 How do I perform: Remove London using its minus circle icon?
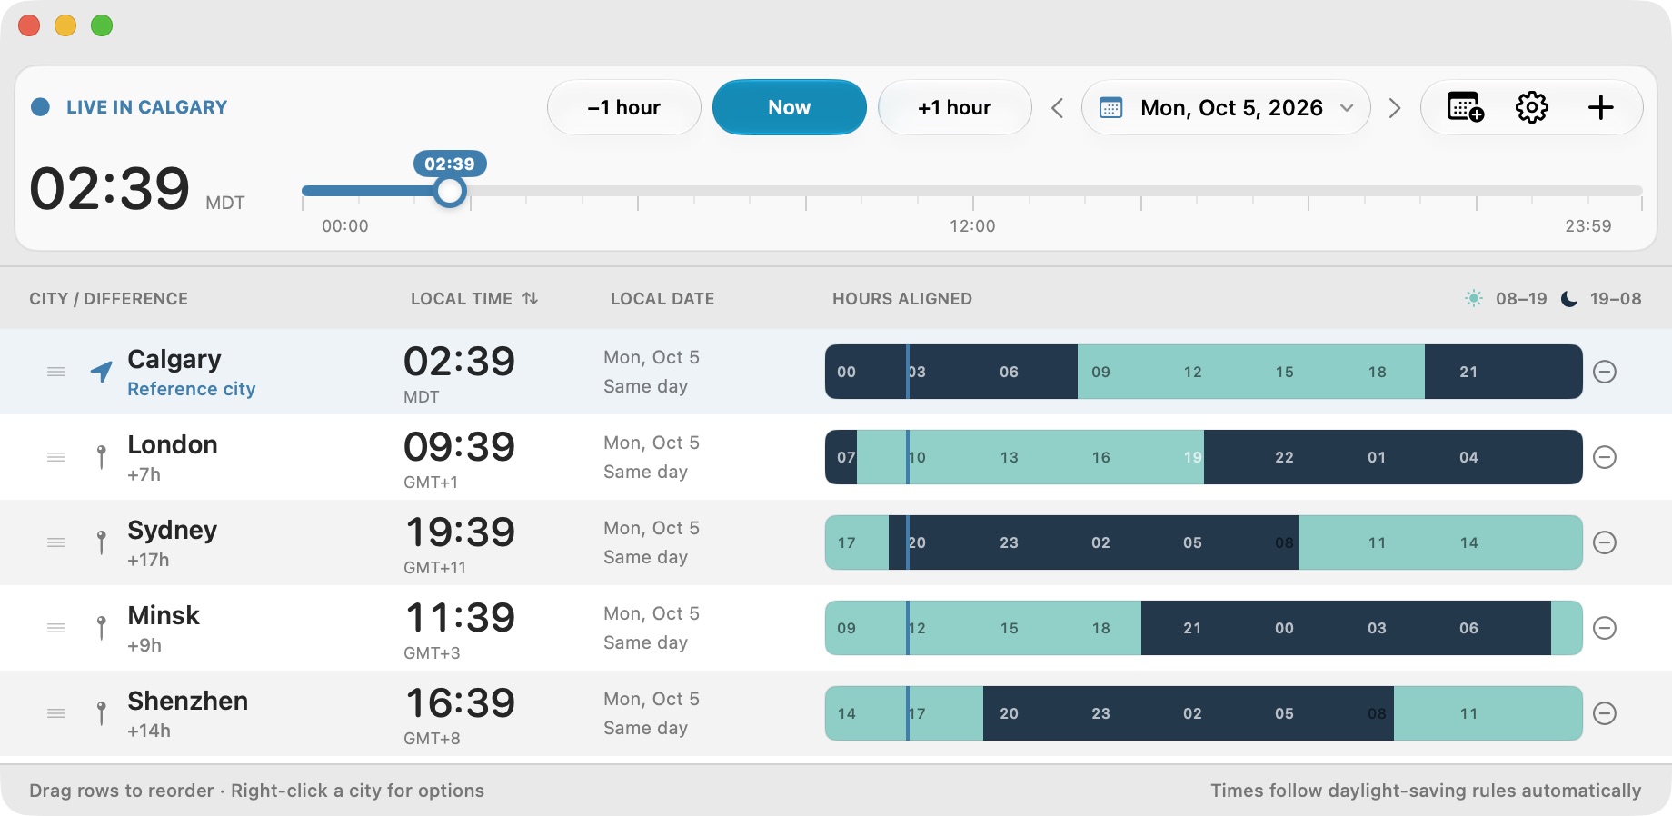[x=1605, y=457]
